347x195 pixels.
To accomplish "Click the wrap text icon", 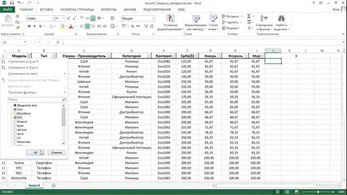I will click(113, 18).
